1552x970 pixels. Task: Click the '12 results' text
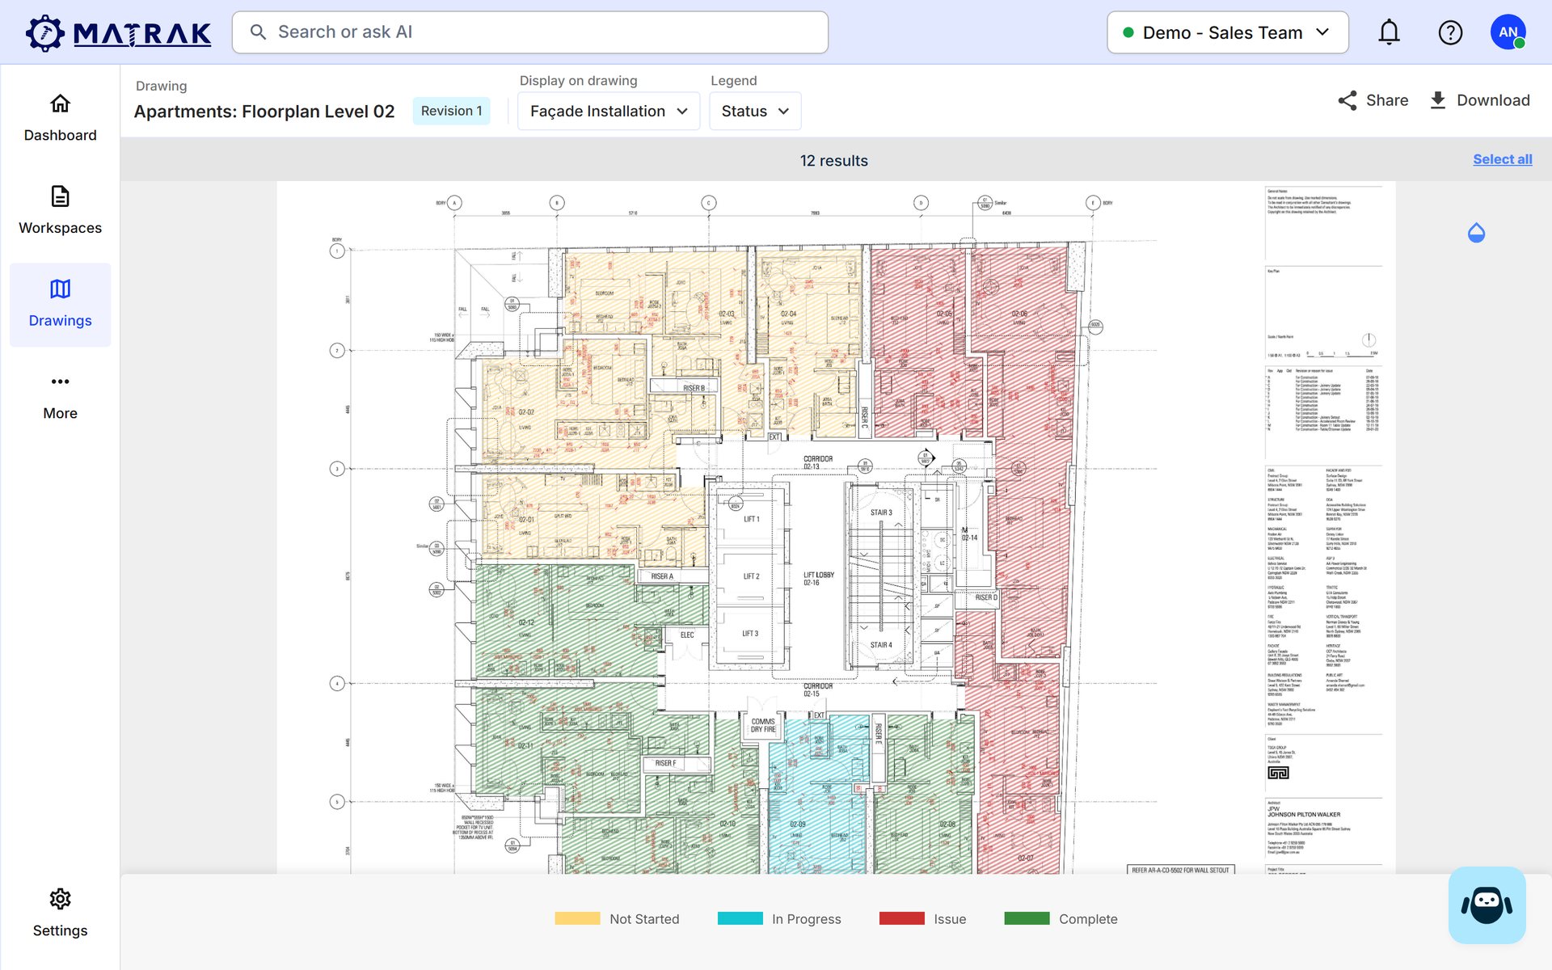[x=833, y=160]
